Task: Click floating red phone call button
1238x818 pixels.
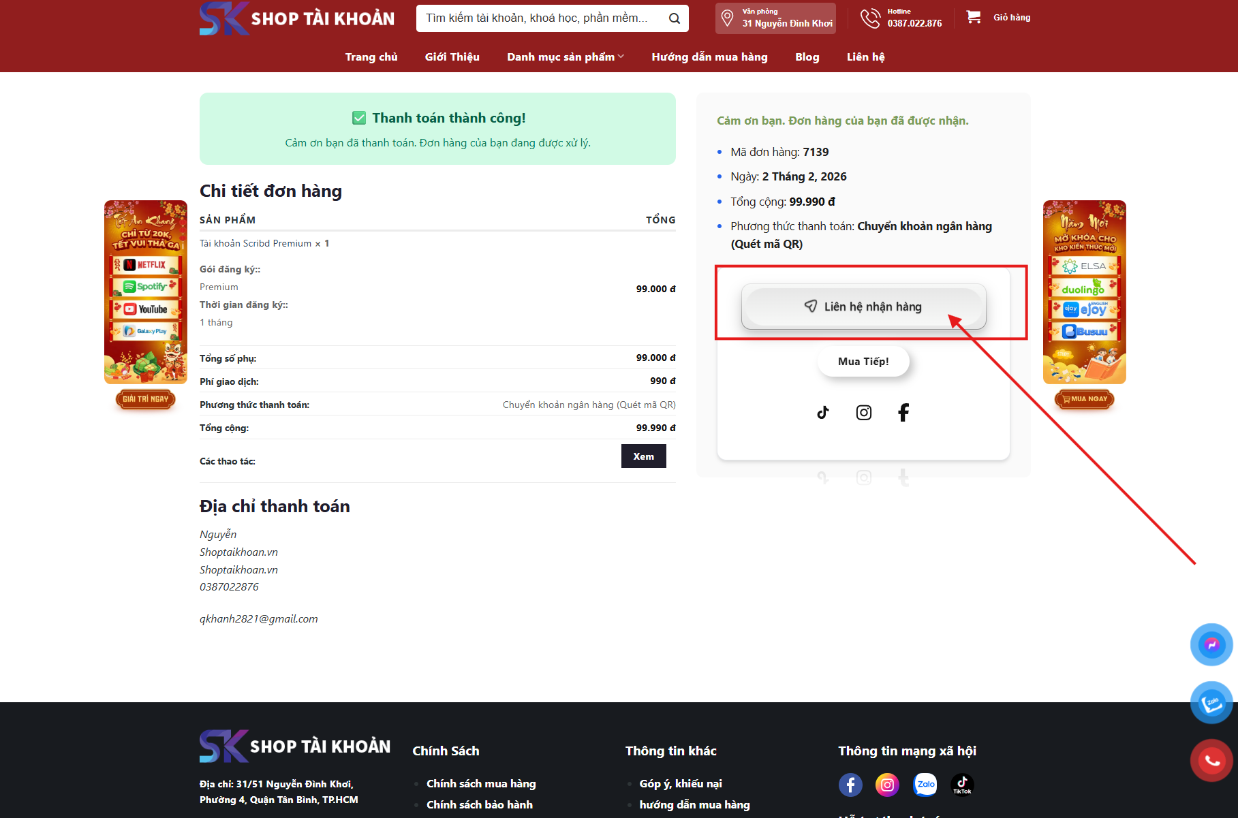Action: click(1211, 760)
